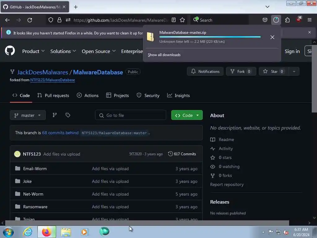Image resolution: width=317 pixels, height=238 pixels.
Task: Open JackDoesMalwares profile link
Action: [43, 72]
